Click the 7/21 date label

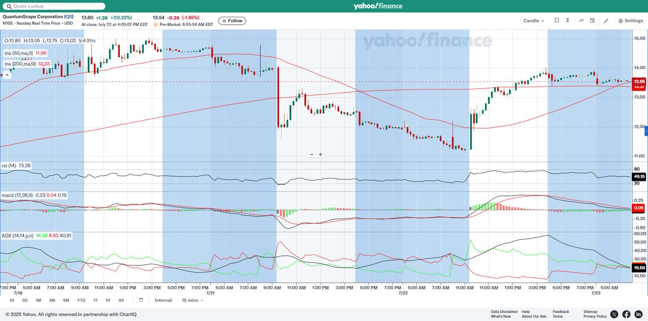pos(212,294)
